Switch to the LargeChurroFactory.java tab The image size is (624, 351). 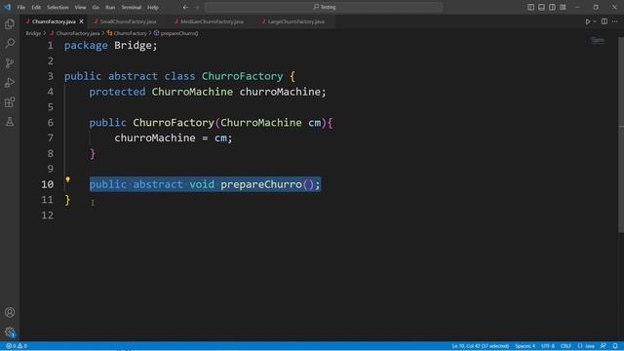point(295,21)
